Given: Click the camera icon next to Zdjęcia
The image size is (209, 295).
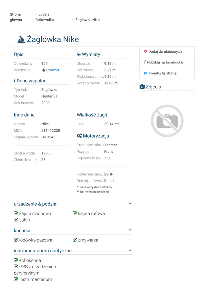Looking at the screenshot, I should 142,87.
